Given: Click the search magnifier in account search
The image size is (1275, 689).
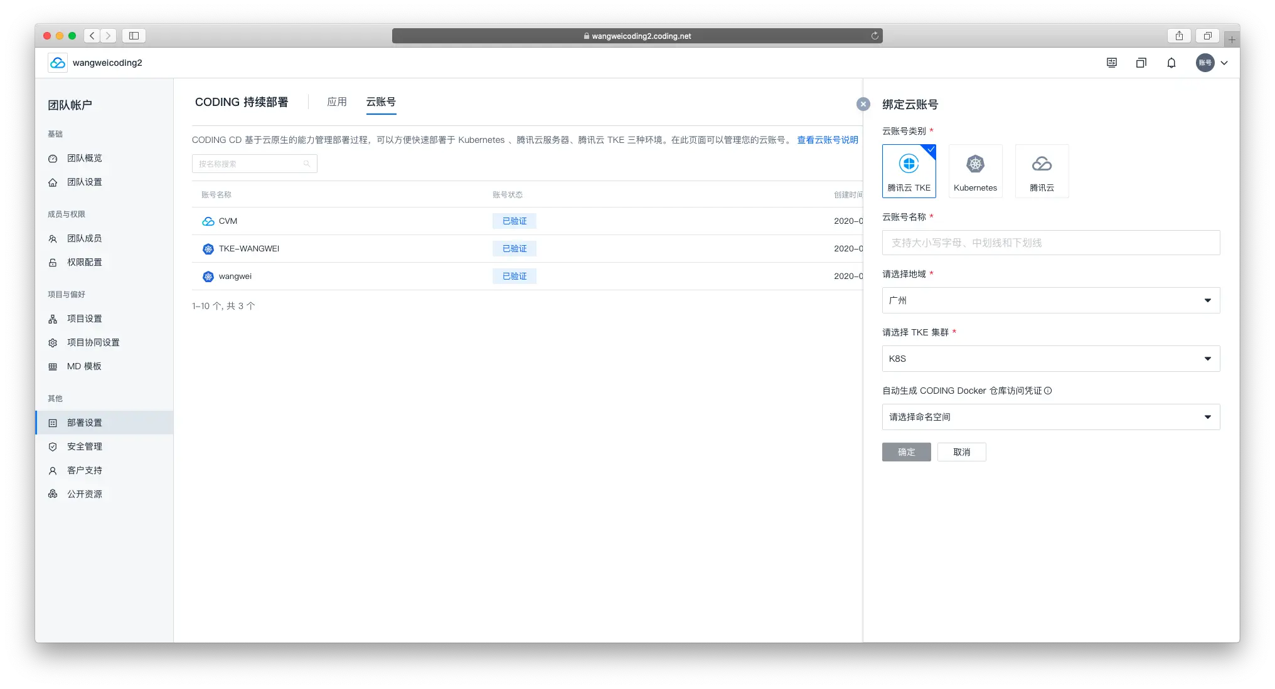Looking at the screenshot, I should pos(307,164).
